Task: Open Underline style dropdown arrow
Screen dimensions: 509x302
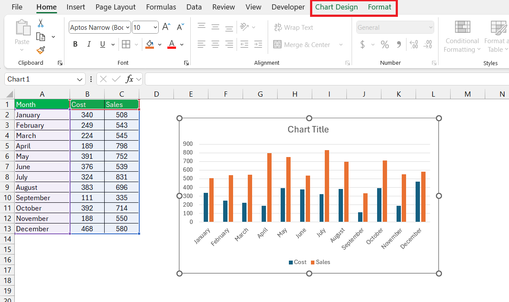Action: pos(113,45)
